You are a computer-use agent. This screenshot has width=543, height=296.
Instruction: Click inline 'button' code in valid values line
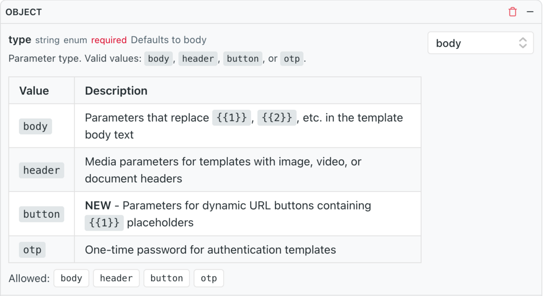[243, 59]
